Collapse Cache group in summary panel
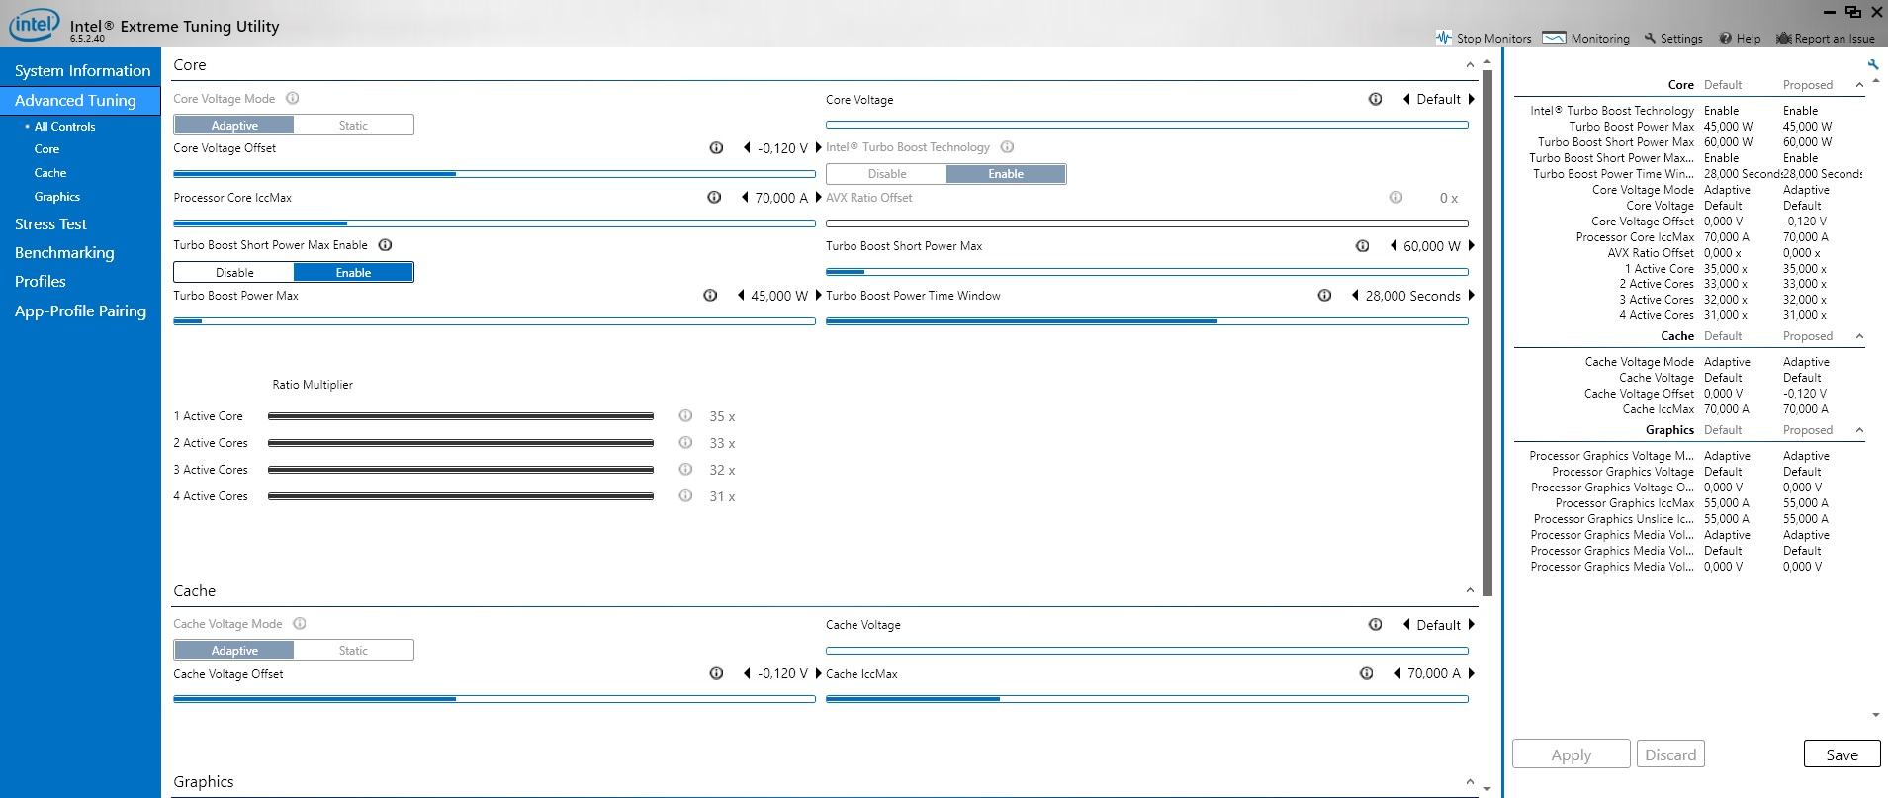The image size is (1888, 798). [1859, 336]
